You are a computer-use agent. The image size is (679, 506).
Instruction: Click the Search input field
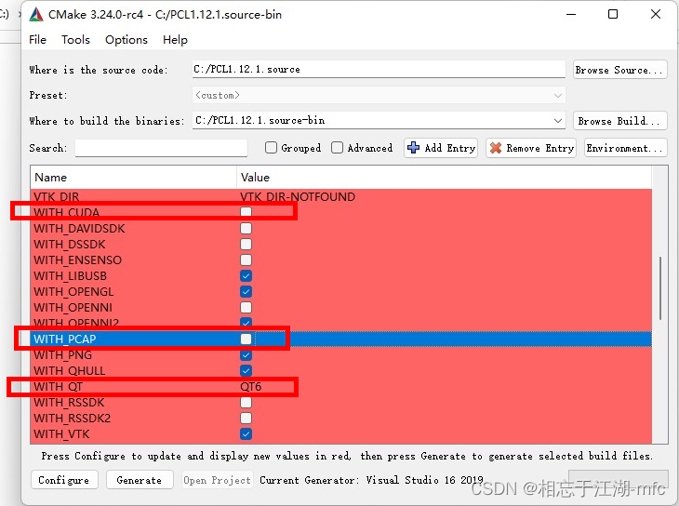click(161, 148)
